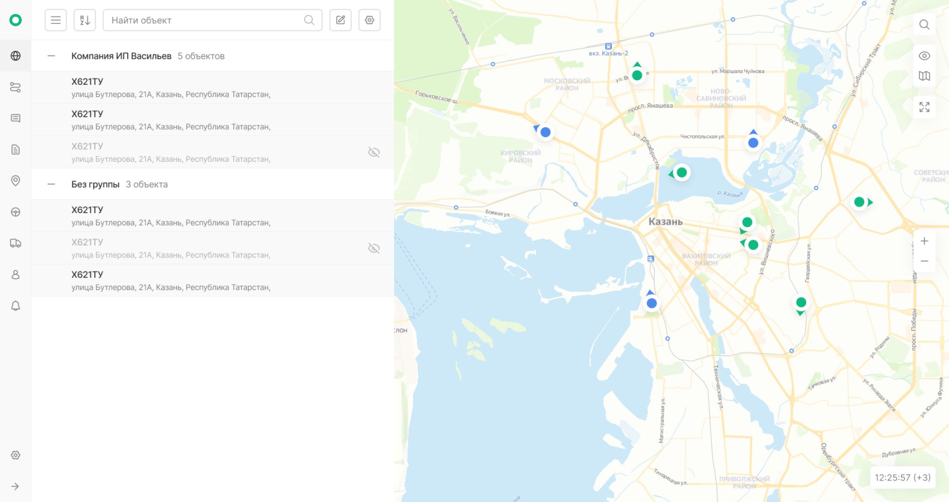Show hidden object in Без группы group

pos(374,248)
